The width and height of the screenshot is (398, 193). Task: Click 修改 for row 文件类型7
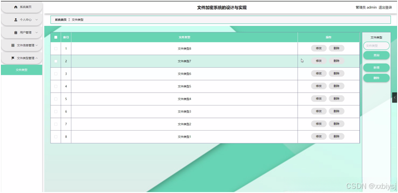point(319,61)
